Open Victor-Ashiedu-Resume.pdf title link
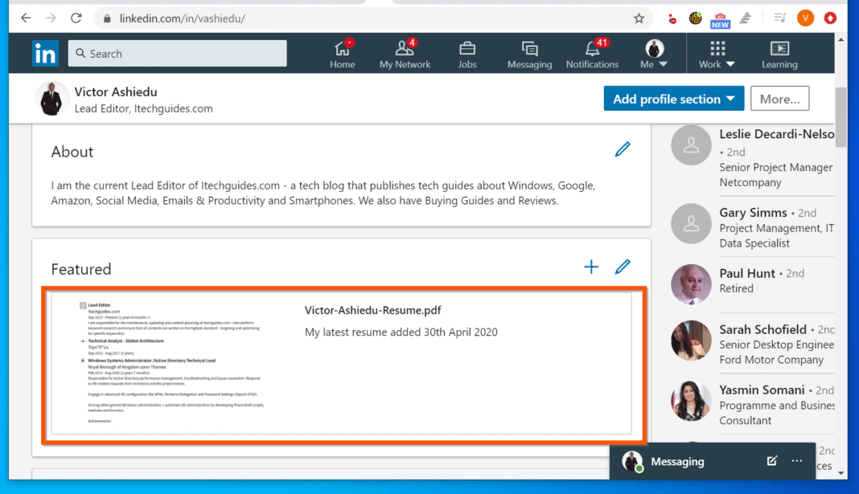 [372, 310]
